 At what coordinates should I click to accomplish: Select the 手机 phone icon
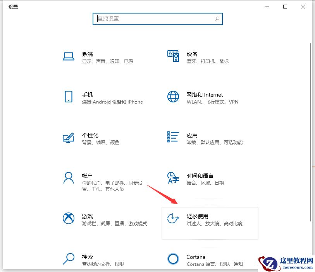click(x=69, y=97)
